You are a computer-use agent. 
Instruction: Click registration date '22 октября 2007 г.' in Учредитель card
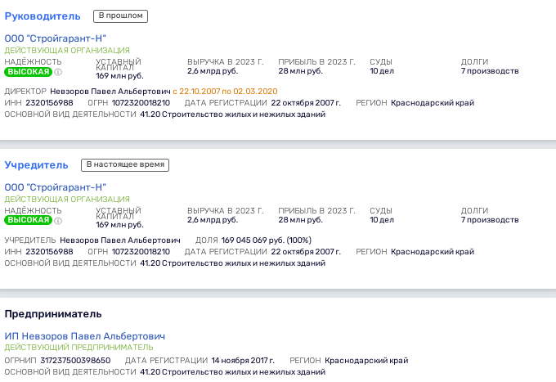306,252
